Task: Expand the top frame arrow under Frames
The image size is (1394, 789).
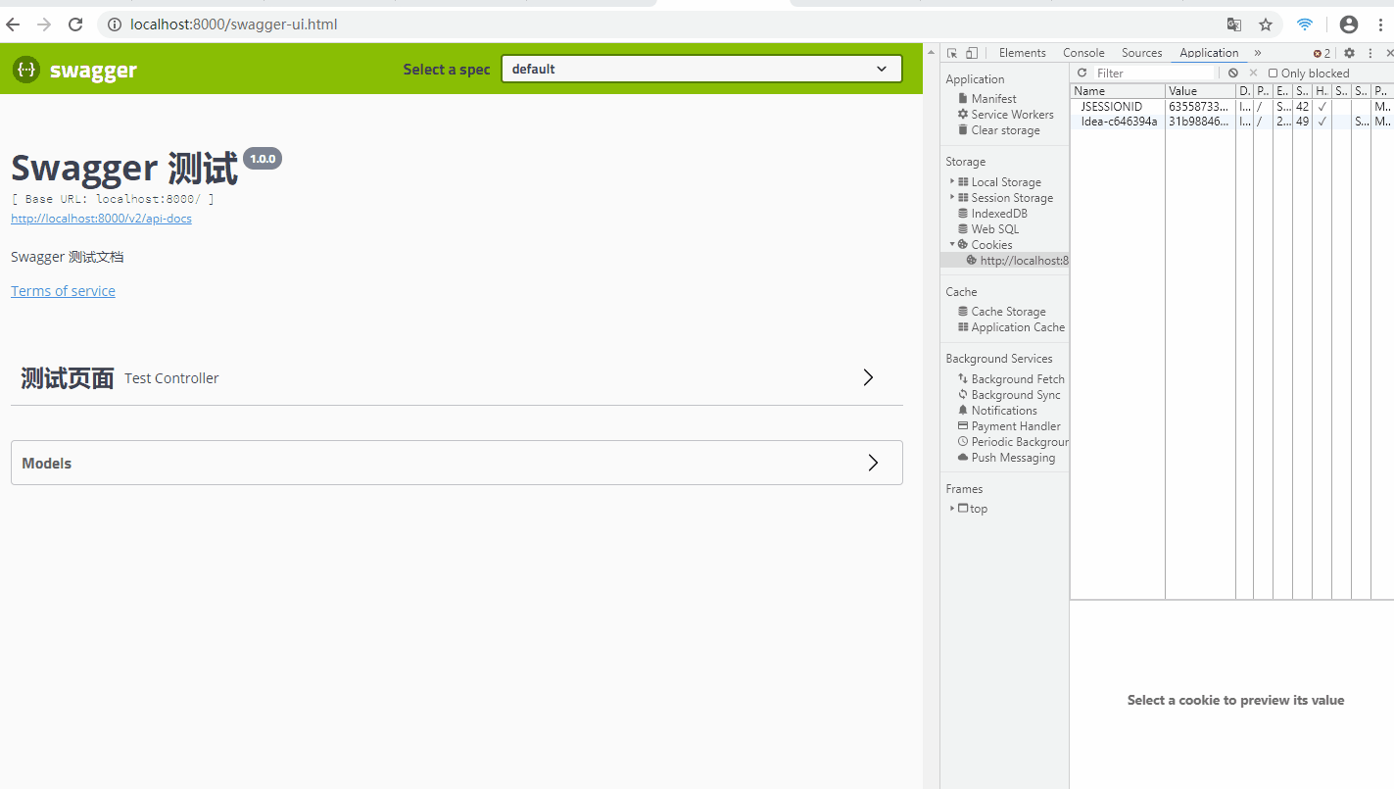Action: pos(952,508)
